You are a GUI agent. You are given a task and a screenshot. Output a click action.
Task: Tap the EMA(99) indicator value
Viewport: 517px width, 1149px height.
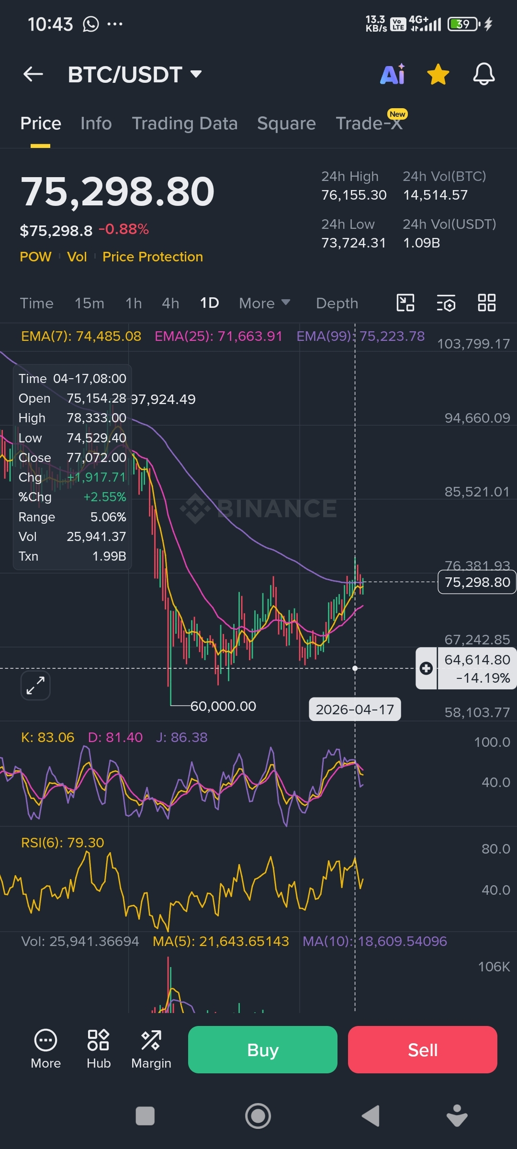pos(360,336)
